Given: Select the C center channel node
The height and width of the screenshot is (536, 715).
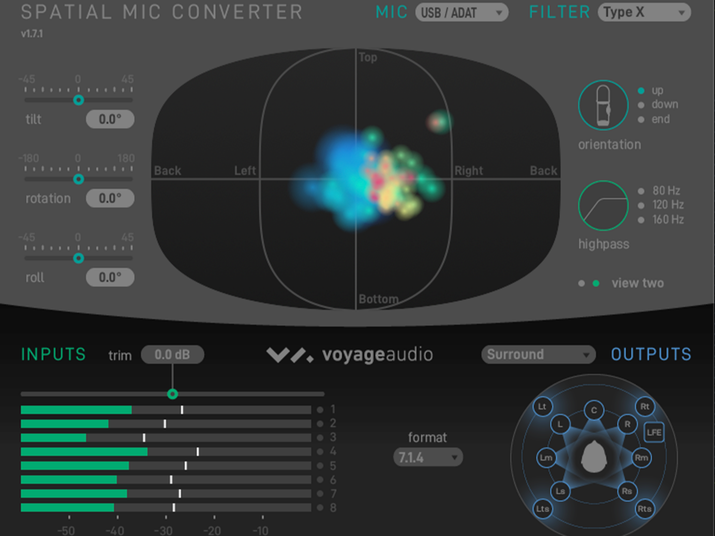Looking at the screenshot, I should pos(594,410).
